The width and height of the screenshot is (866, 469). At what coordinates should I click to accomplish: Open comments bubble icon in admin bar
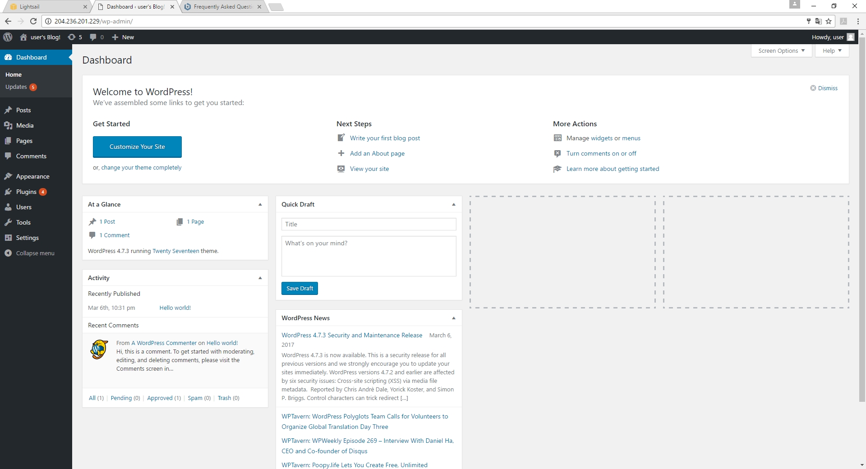click(93, 37)
